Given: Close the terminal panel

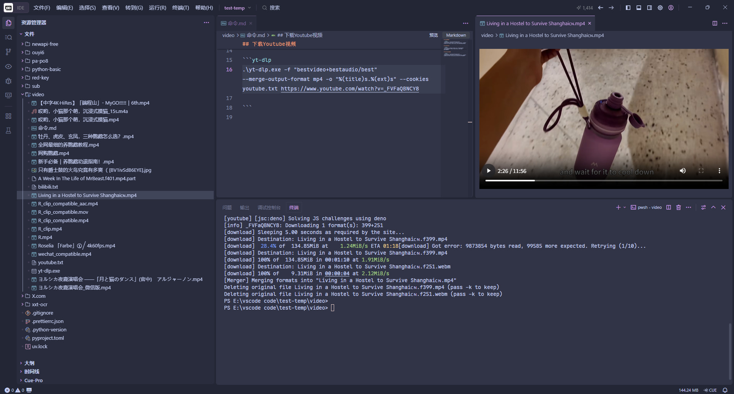Looking at the screenshot, I should (723, 207).
